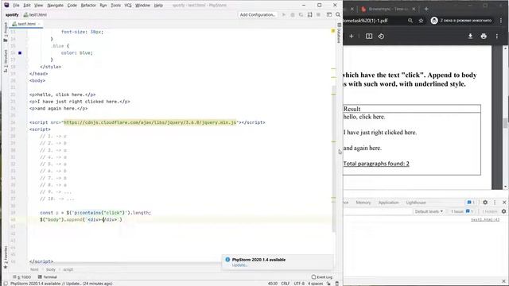This screenshot has height=286, width=509.
Task: Open the Favorites tool window sidebar
Action: [x=6, y=257]
